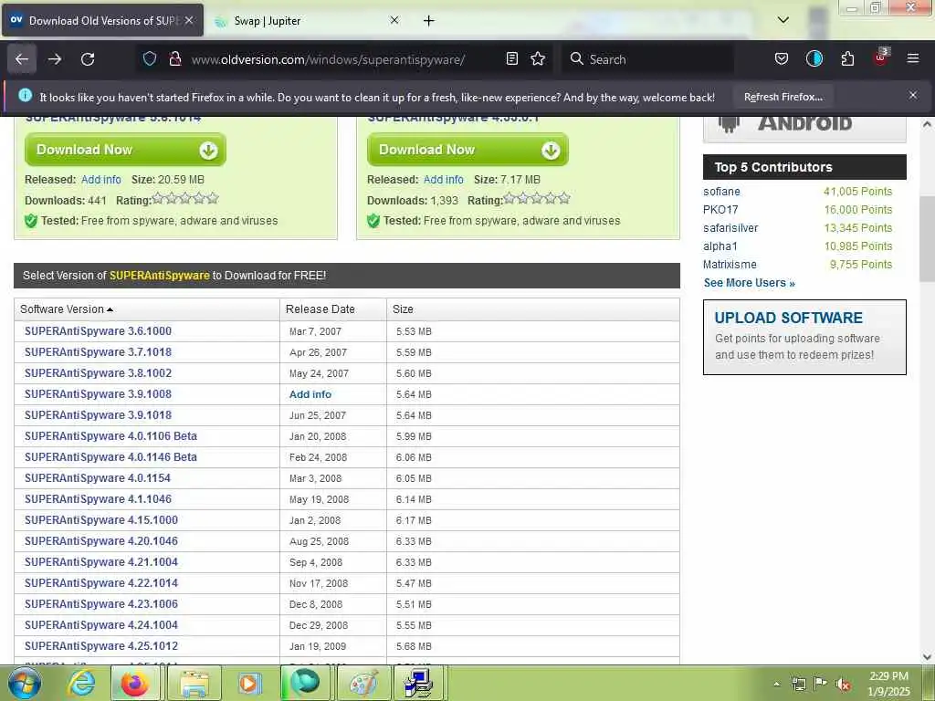This screenshot has width=935, height=701.
Task: Switch to Firefox in the taskbar
Action: [x=135, y=683]
